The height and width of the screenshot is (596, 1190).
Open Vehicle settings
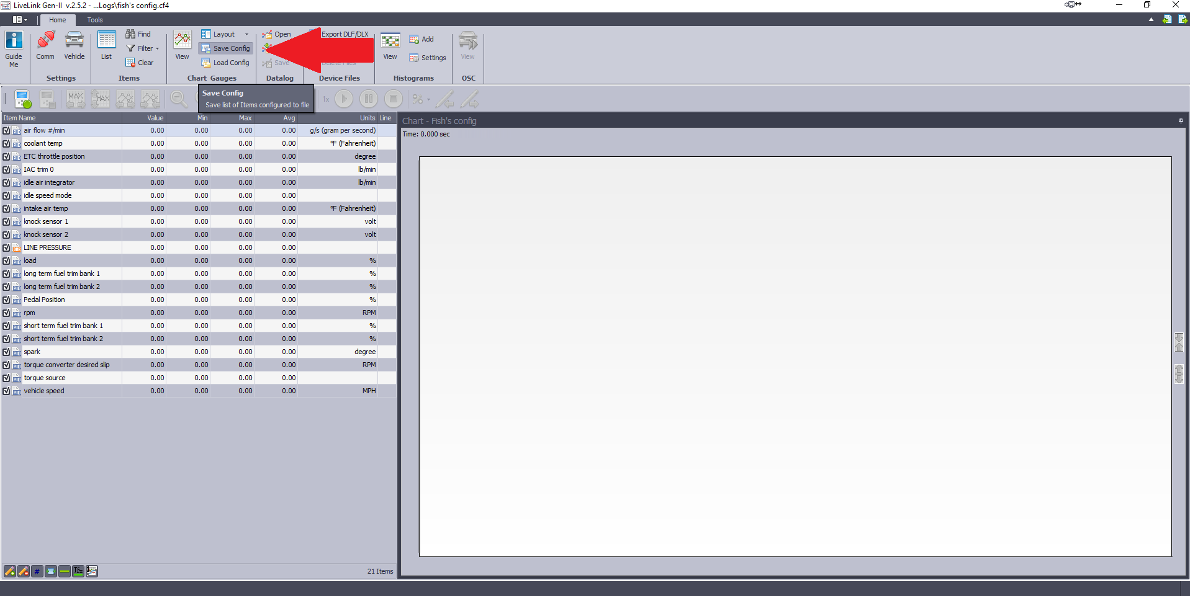click(x=74, y=47)
